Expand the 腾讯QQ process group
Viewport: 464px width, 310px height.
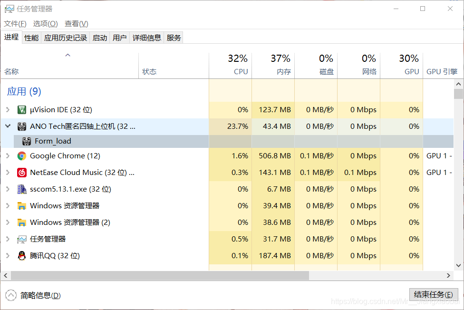[8, 255]
